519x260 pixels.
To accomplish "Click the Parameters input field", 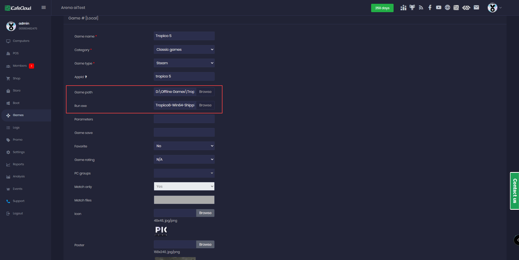I will tap(184, 119).
